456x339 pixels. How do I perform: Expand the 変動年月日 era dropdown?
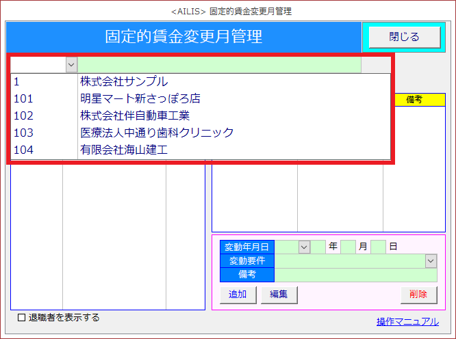tap(303, 247)
